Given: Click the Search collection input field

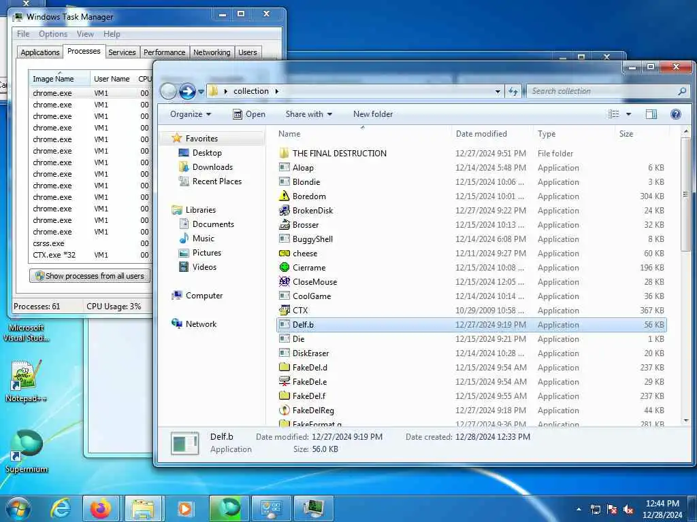Looking at the screenshot, I should (x=602, y=91).
